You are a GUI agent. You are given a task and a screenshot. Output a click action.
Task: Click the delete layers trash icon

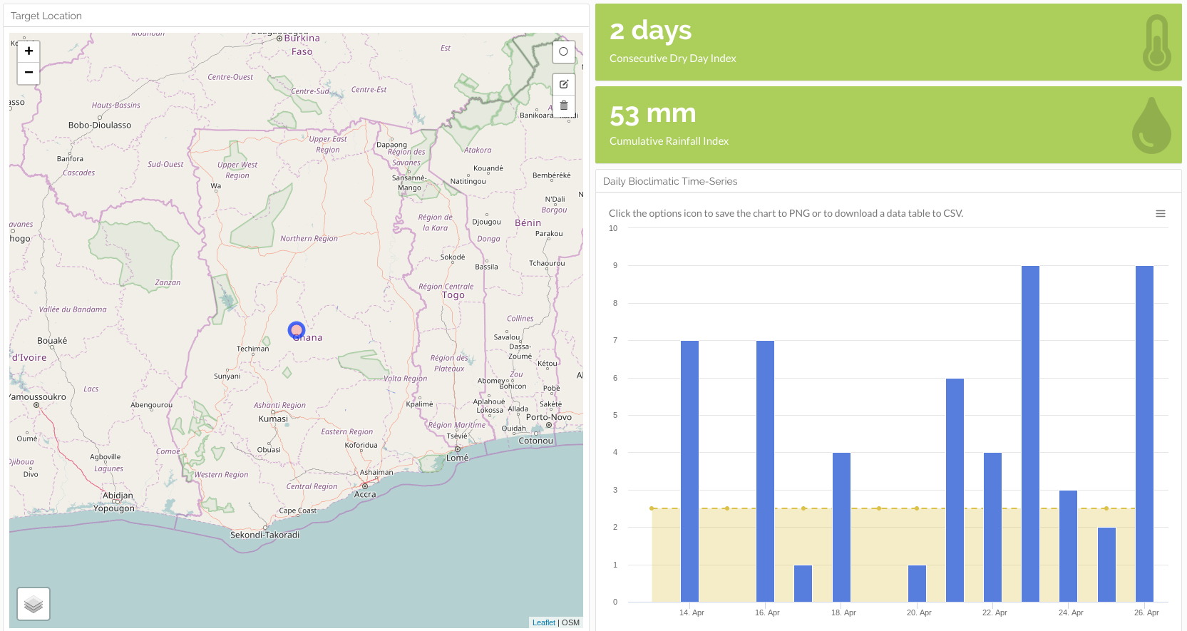[x=563, y=106]
